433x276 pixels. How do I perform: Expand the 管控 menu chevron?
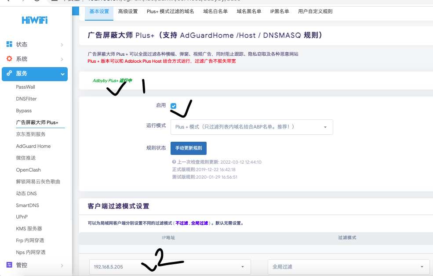coord(62,265)
